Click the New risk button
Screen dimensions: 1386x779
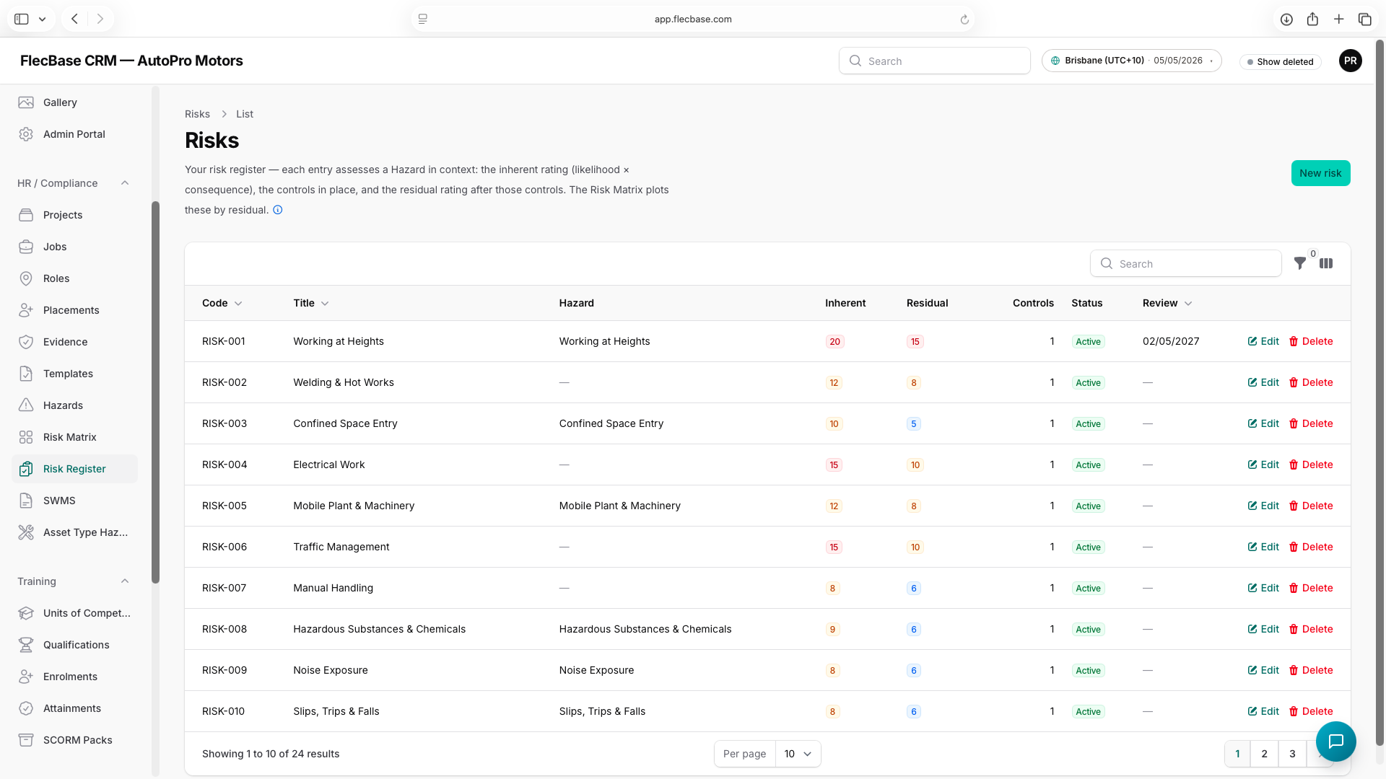click(x=1320, y=173)
